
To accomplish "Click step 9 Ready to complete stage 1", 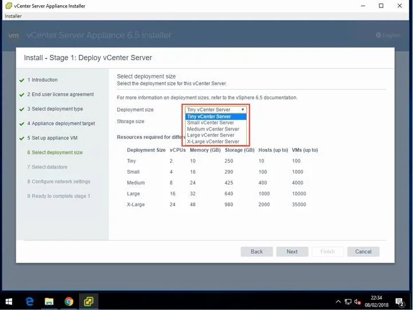I will (x=59, y=196).
